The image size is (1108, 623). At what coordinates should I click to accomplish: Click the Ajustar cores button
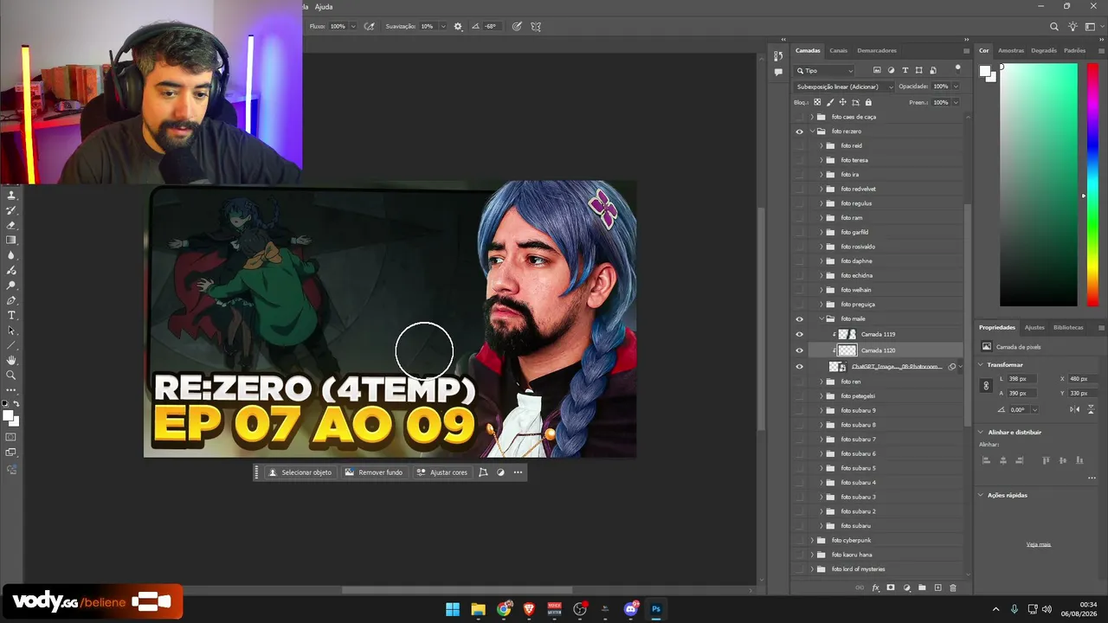[441, 472]
